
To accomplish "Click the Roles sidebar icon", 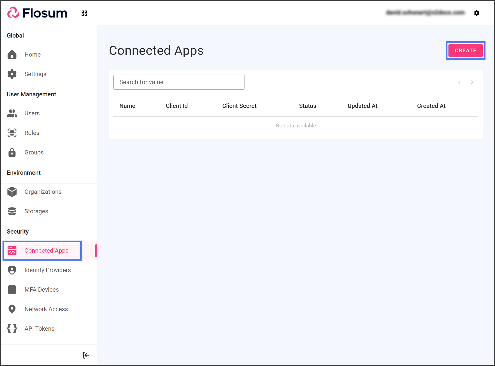I will coord(12,133).
